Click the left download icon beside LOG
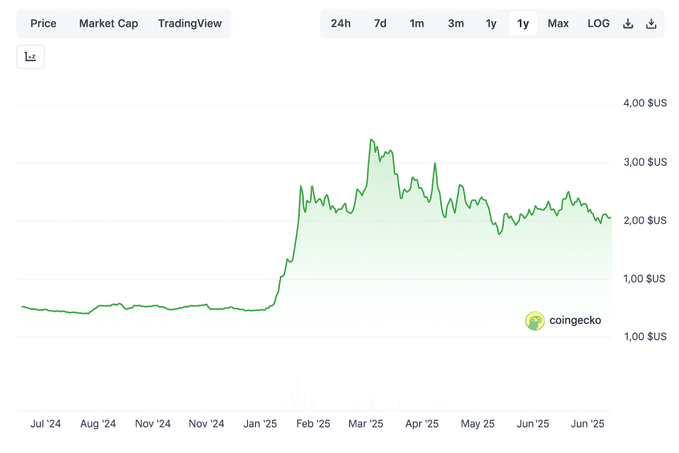Image resolution: width=679 pixels, height=453 pixels. click(628, 24)
